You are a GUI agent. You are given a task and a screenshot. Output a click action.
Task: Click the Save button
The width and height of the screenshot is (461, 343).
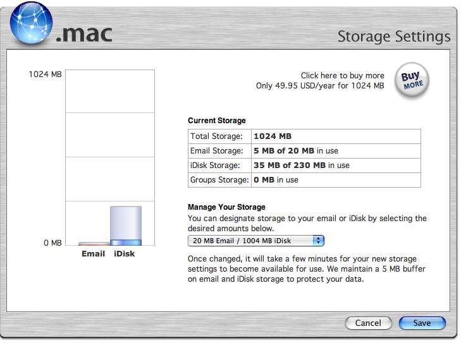(x=422, y=323)
